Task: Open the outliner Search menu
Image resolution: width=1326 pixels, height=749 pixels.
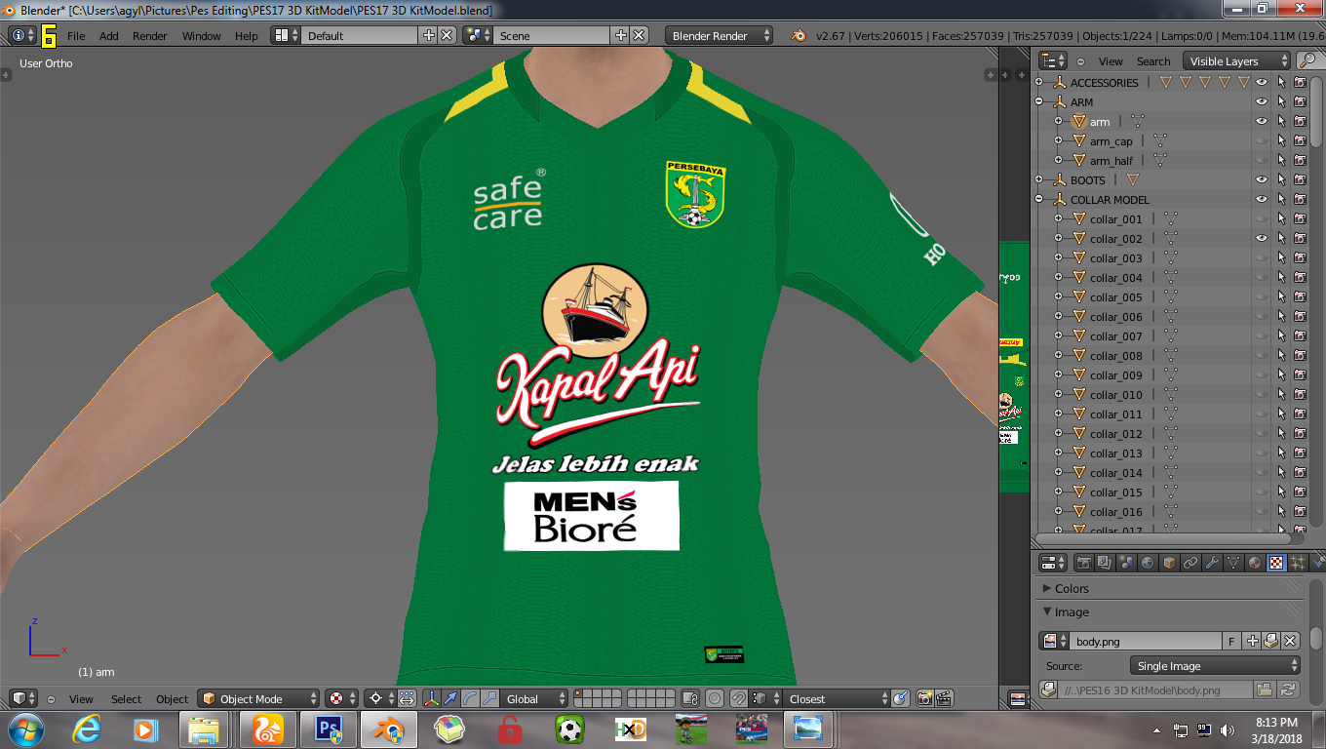Action: (x=1153, y=60)
